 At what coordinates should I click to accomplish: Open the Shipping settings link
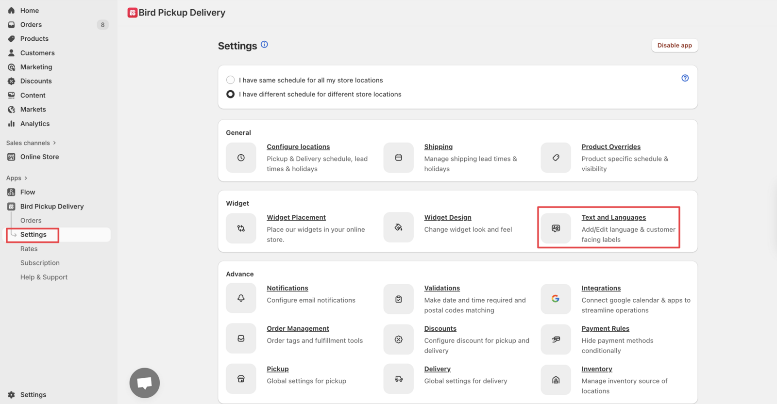click(x=439, y=146)
